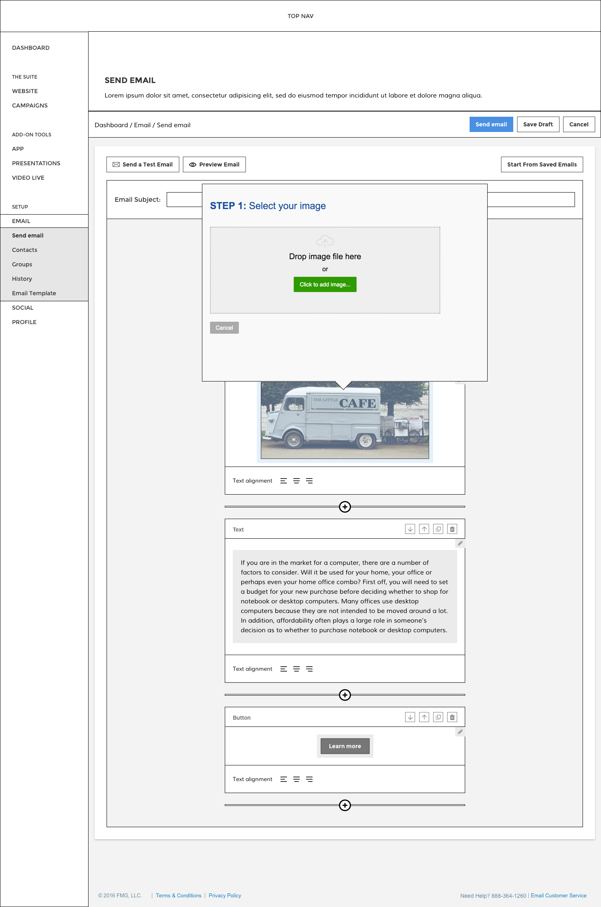
Task: Expand the EMAIL section in sidebar
Action: (x=21, y=221)
